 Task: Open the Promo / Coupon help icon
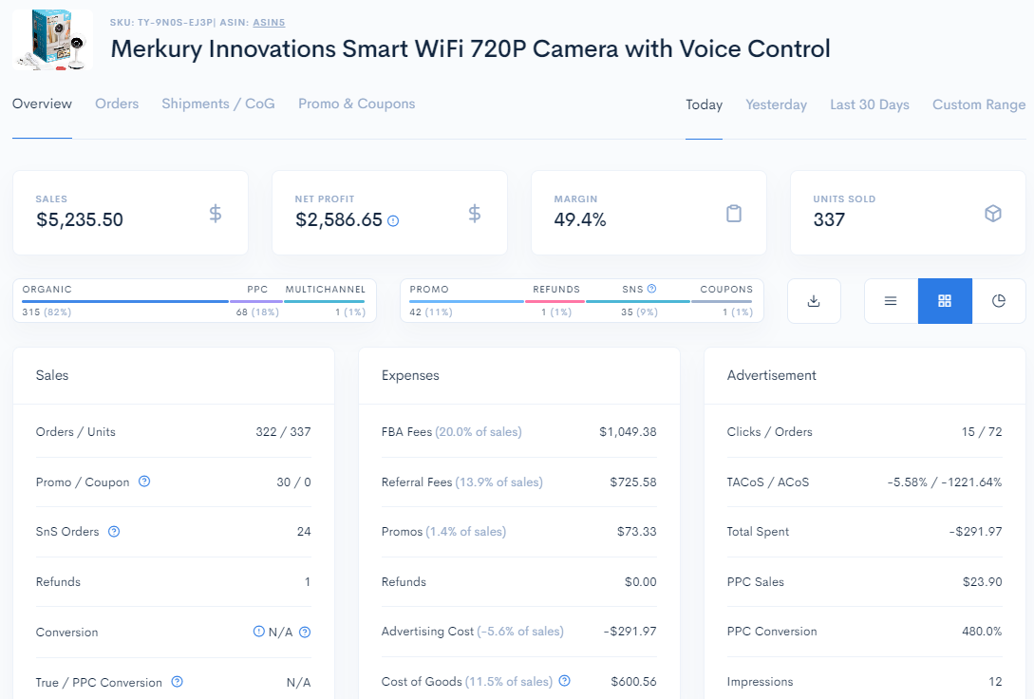pos(144,482)
